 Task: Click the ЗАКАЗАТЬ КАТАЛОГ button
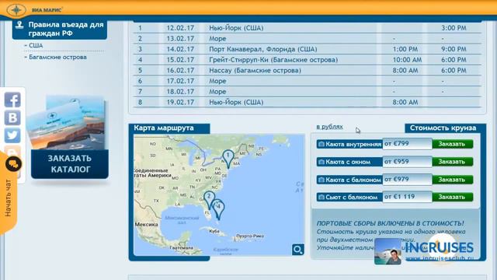click(x=70, y=164)
